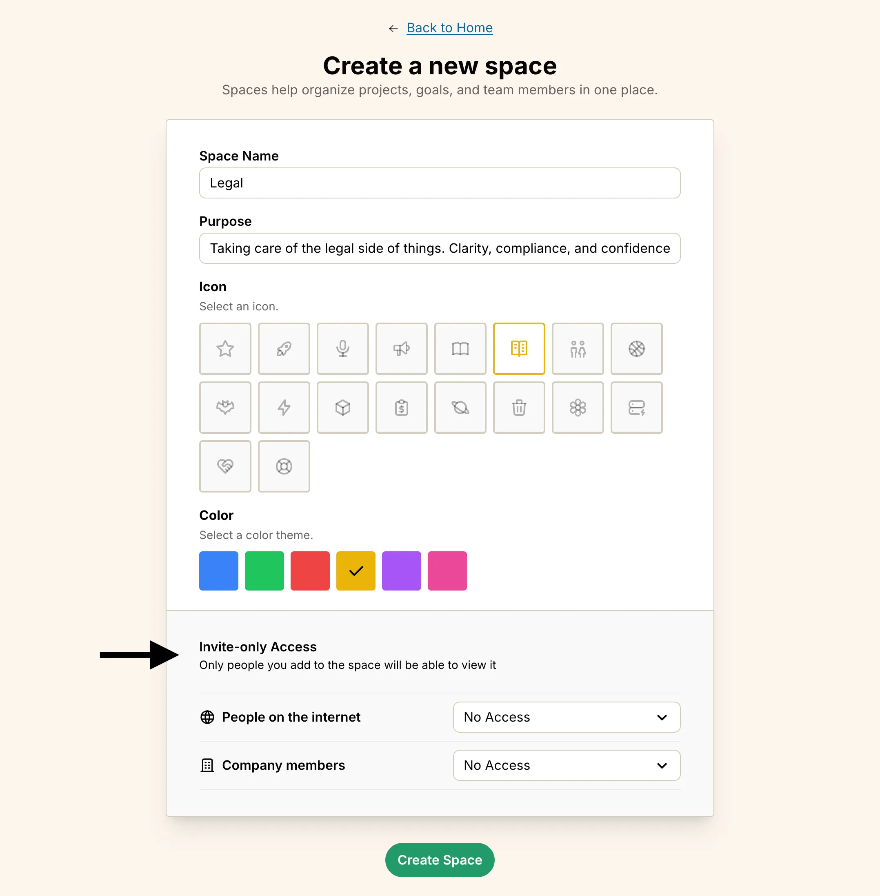880x896 pixels.
Task: Click Back to Home link
Action: pos(449,27)
